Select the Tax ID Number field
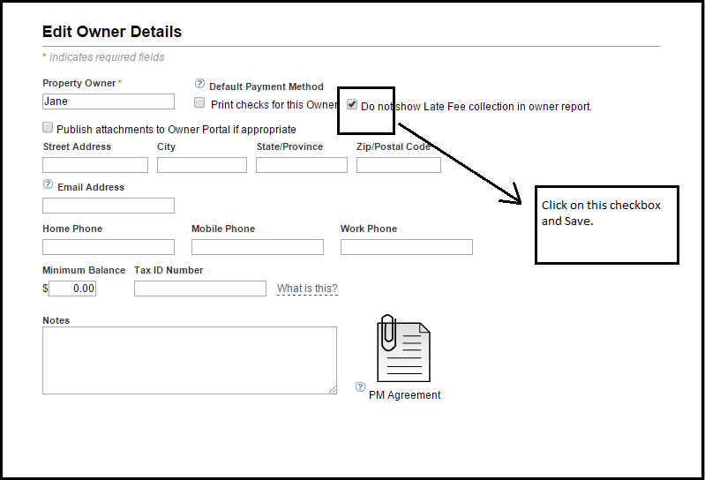 [199, 289]
